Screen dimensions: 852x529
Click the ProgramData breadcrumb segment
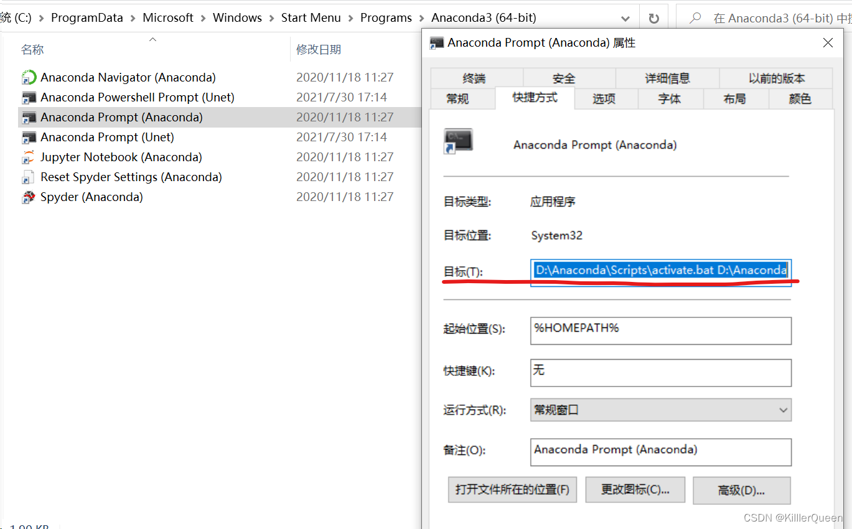click(x=87, y=18)
